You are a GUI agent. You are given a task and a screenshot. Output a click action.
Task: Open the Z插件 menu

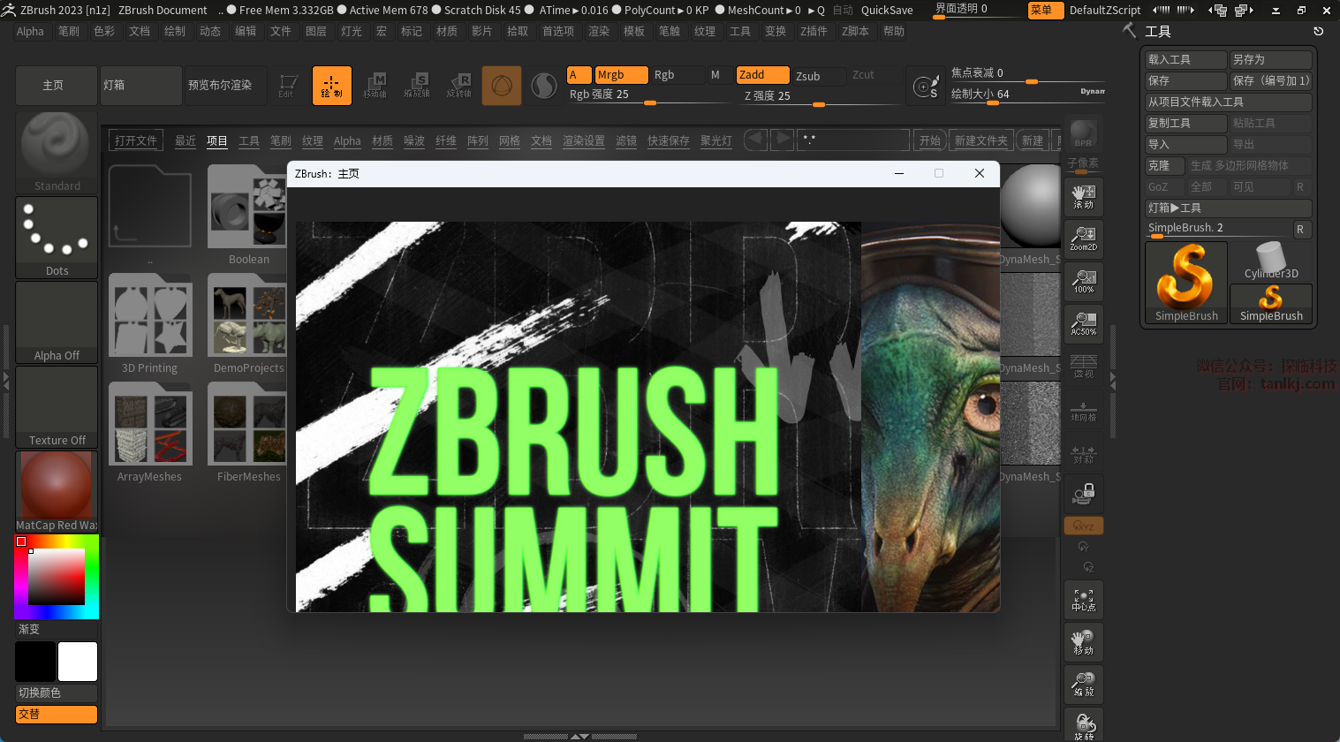(813, 31)
